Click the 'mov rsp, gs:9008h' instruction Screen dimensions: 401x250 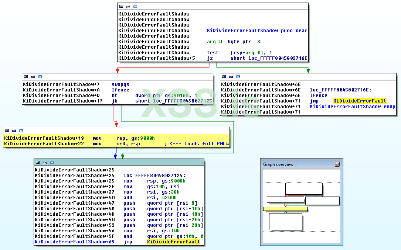(154, 181)
